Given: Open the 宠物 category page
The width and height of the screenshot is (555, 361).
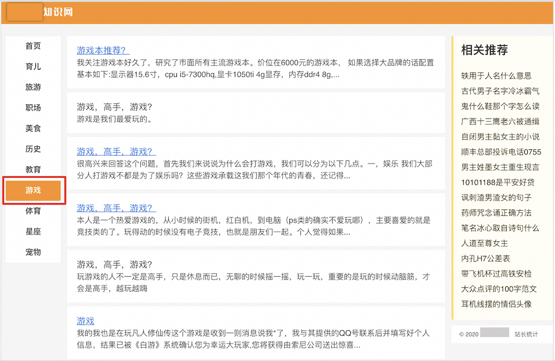Looking at the screenshot, I should tap(33, 252).
